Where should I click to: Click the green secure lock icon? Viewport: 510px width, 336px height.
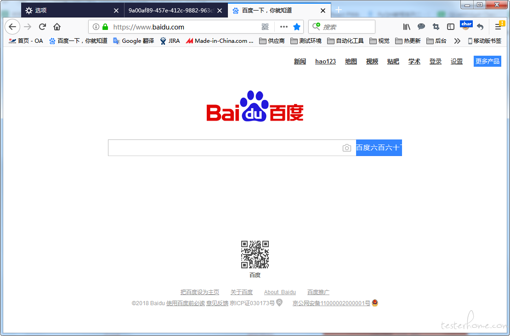tap(105, 27)
